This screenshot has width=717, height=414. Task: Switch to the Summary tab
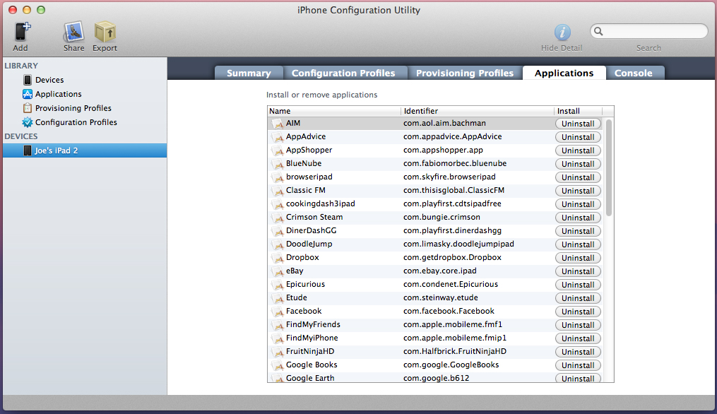click(249, 73)
